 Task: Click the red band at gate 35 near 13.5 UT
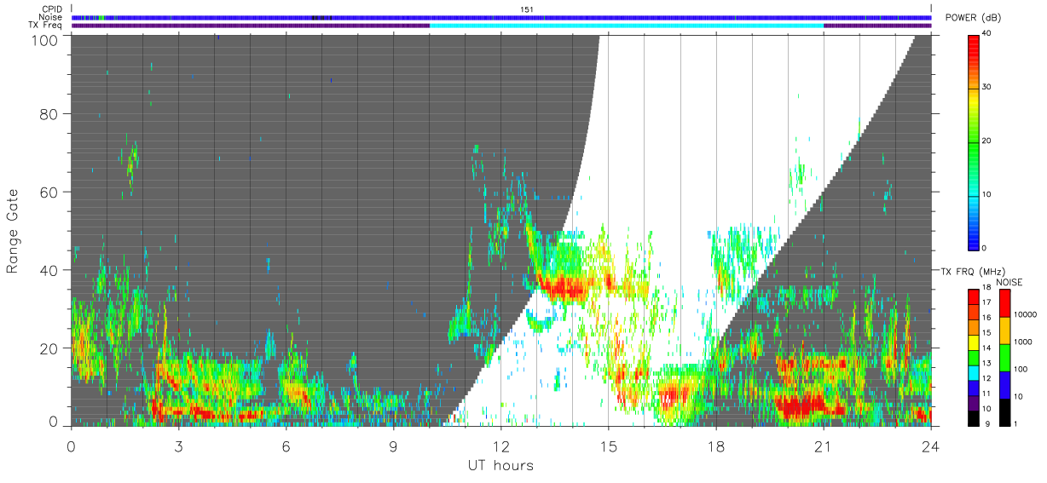[563, 286]
